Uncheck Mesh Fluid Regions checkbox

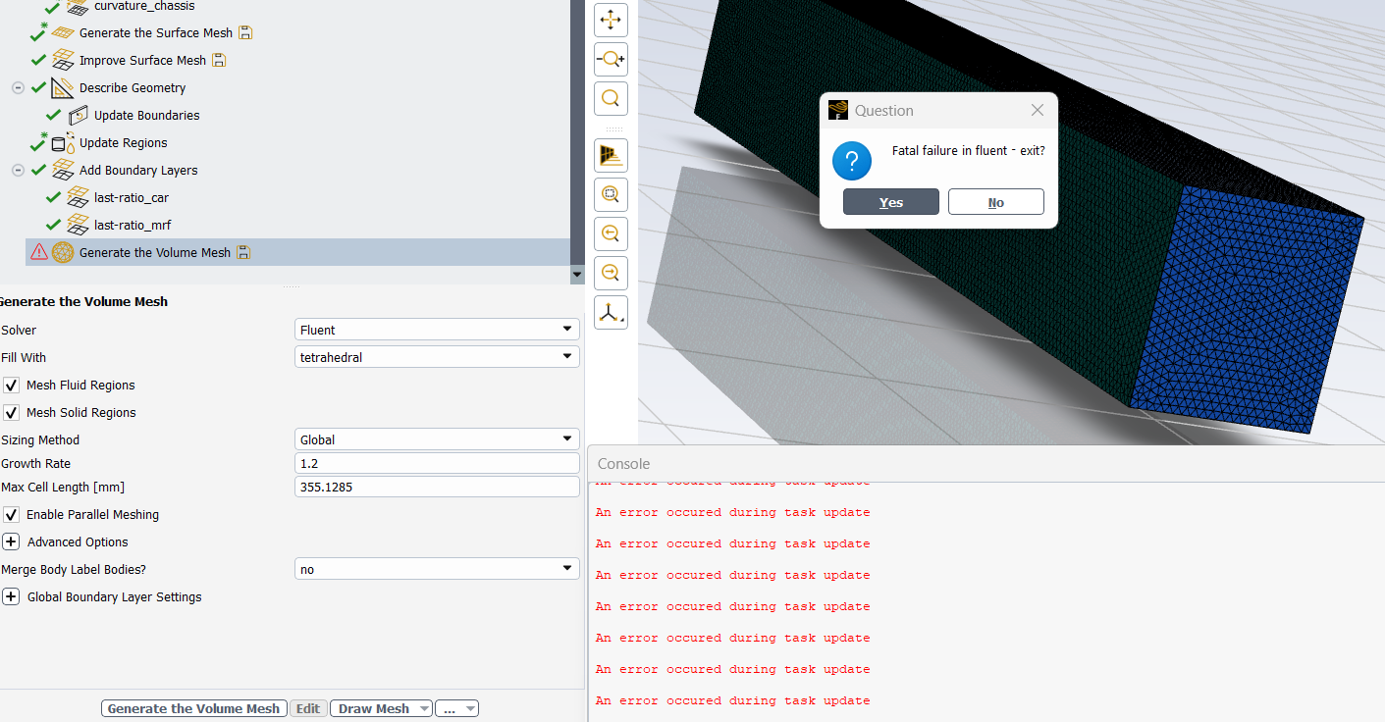point(12,386)
